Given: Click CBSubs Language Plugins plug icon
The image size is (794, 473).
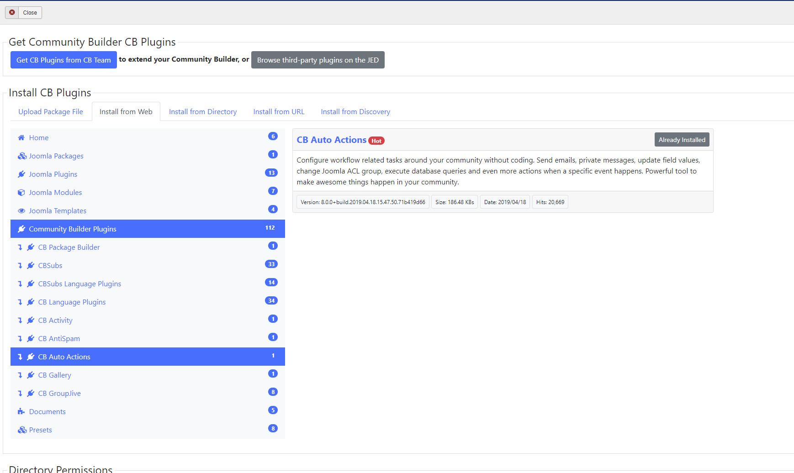Looking at the screenshot, I should [31, 284].
